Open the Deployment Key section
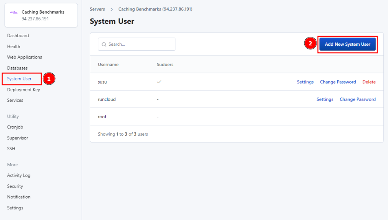Screen dimensions: 388x220 23,90
